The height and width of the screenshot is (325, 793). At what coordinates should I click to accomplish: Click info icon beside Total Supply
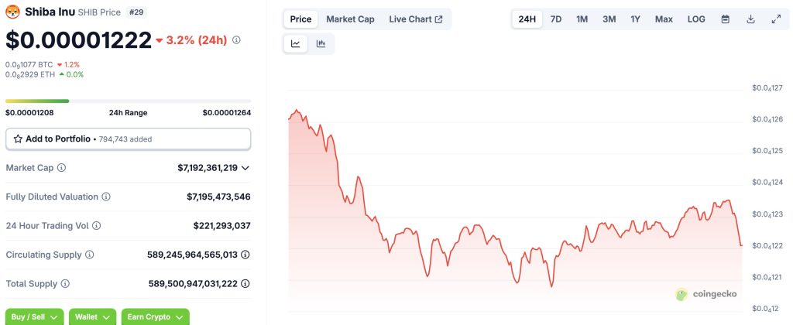click(65, 284)
